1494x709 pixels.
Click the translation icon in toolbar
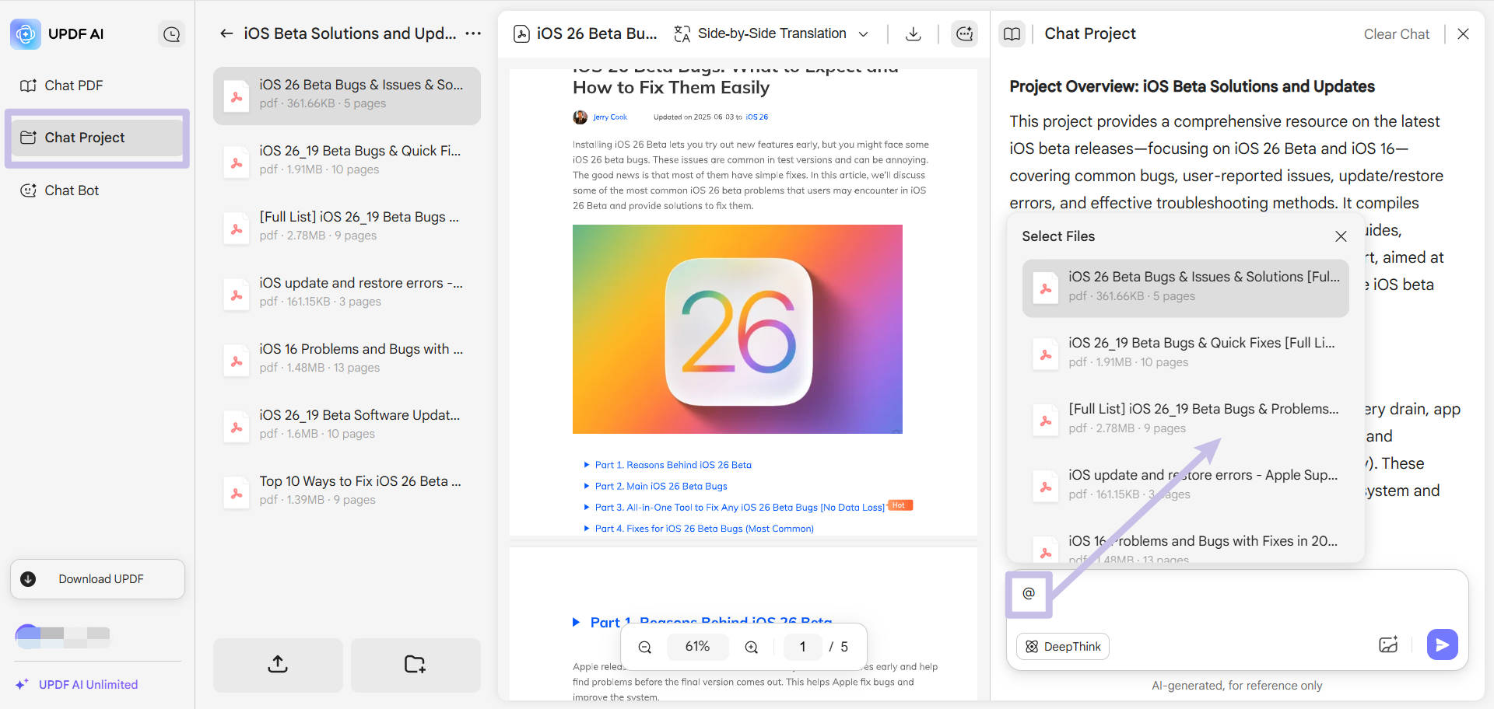click(682, 34)
